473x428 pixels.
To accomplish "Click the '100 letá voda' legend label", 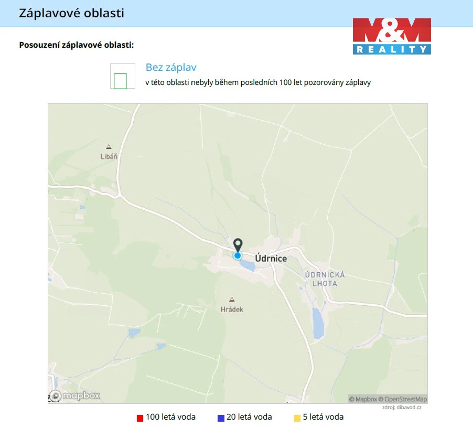I will [x=170, y=417].
